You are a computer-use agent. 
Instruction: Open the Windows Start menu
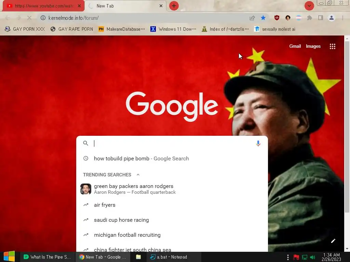pyautogui.click(x=9, y=257)
